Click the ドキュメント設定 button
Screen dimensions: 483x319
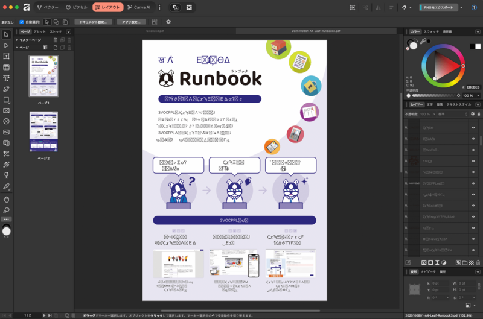pos(93,22)
